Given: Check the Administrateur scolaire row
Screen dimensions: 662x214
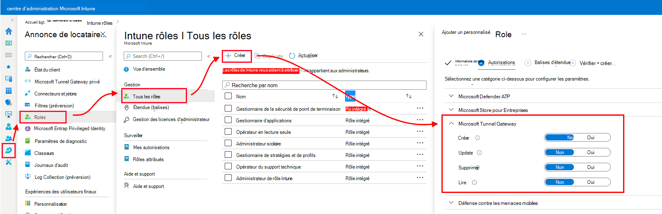Looking at the screenshot, I should point(228,143).
